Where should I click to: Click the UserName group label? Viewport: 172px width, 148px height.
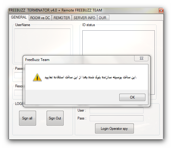(x=23, y=25)
